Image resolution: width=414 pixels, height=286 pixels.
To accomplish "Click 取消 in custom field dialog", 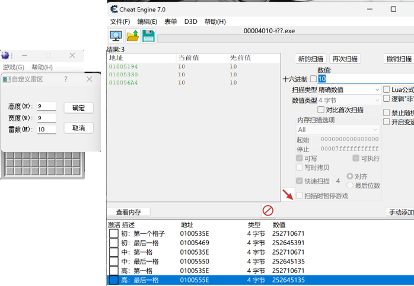I will 79,128.
